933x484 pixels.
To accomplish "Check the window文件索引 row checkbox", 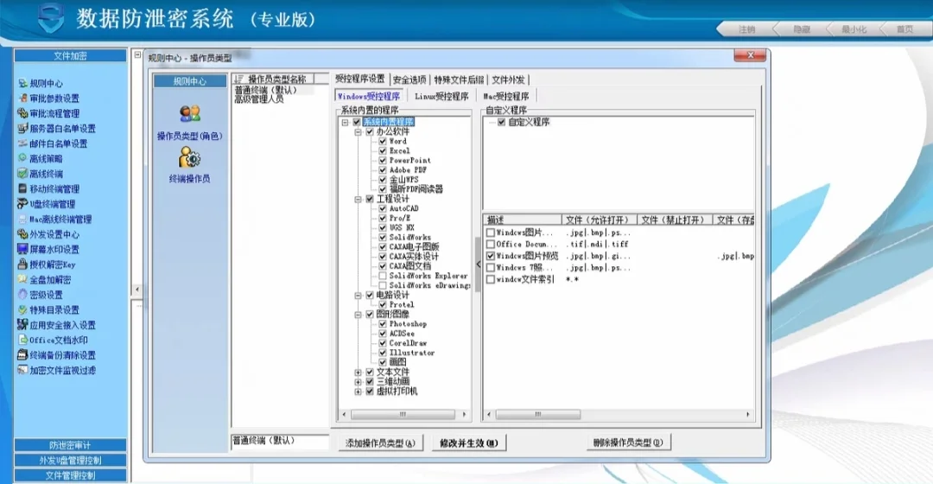I will 491,279.
